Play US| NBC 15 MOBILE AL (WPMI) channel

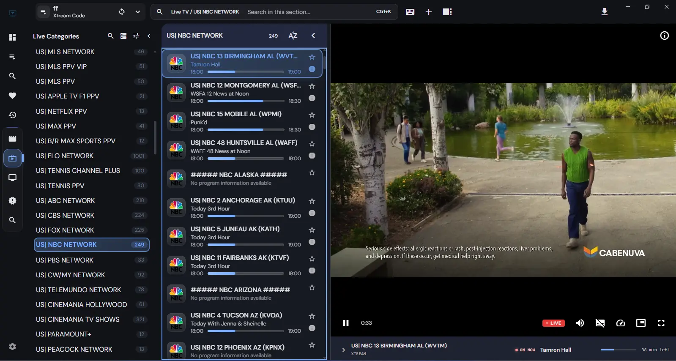[242, 121]
